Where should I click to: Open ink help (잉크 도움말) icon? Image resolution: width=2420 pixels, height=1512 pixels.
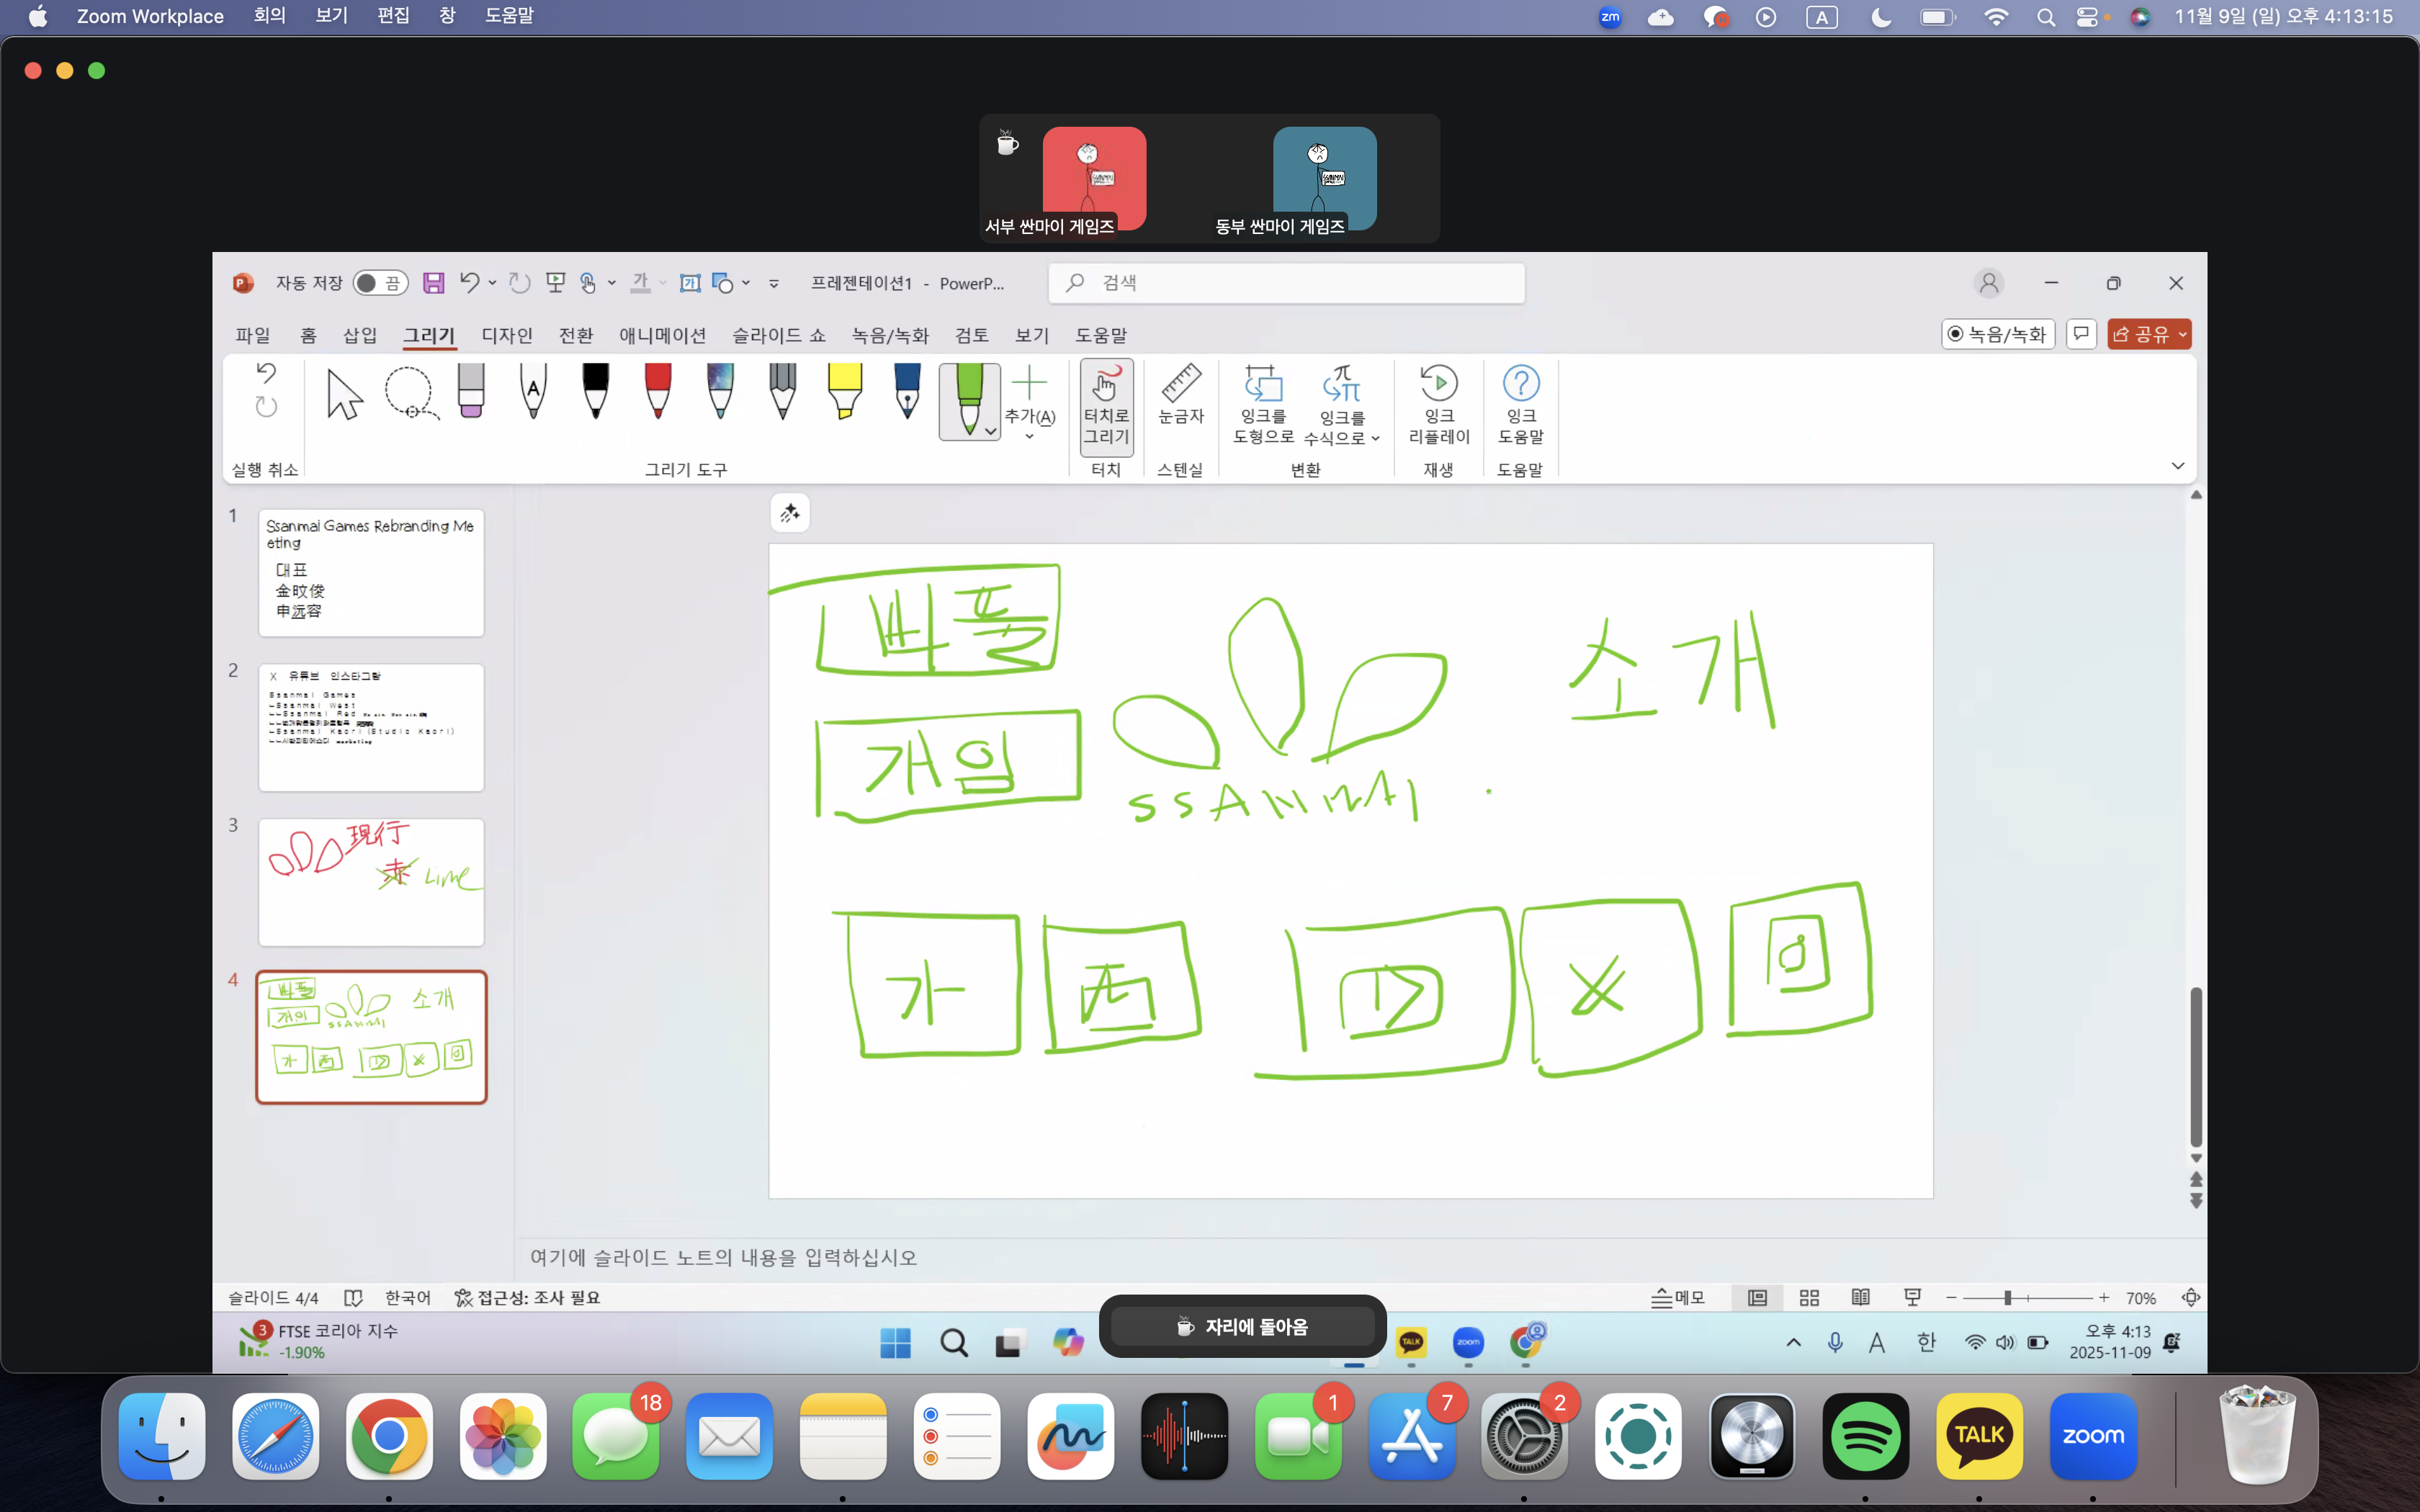point(1520,384)
